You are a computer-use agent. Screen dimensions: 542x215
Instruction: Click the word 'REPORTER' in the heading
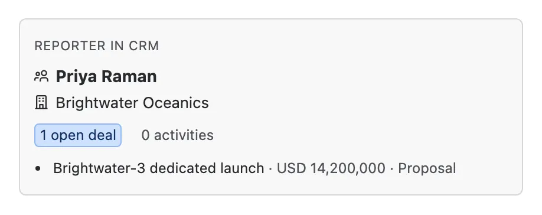70,46
